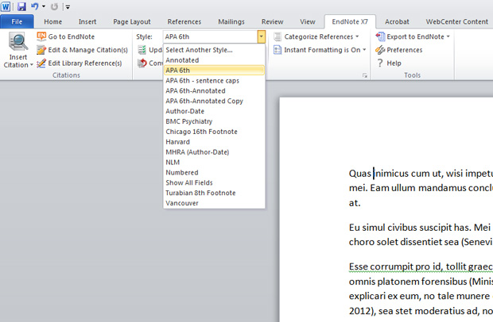Select the Author-Date style

214,111
